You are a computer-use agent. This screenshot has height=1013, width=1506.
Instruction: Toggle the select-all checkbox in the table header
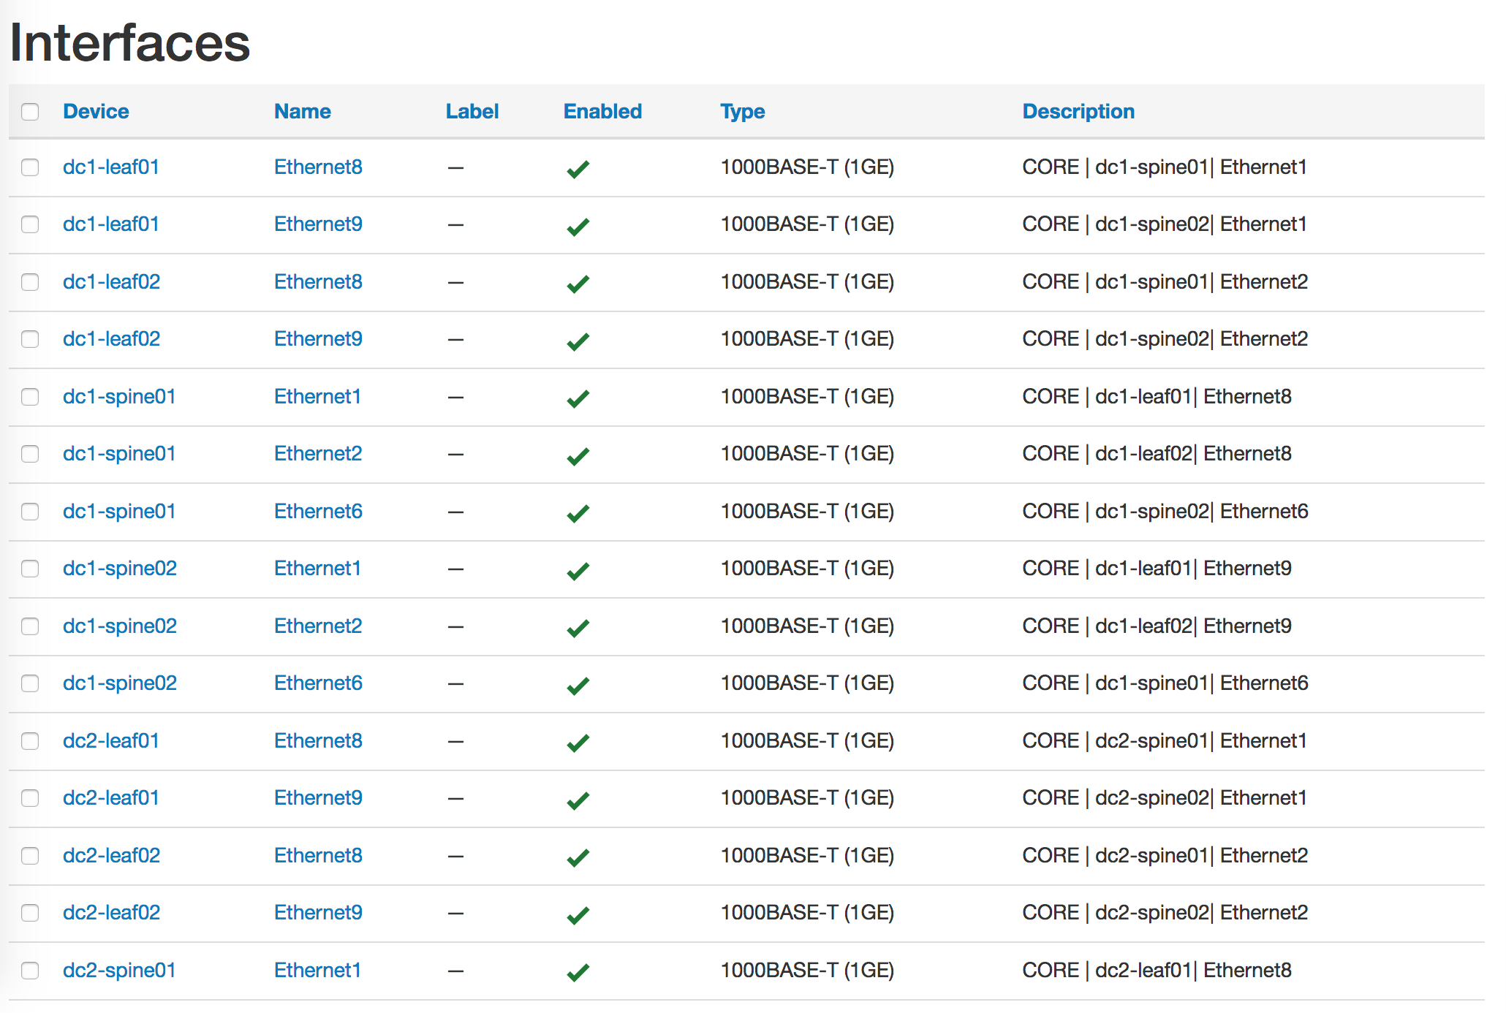pyautogui.click(x=30, y=111)
